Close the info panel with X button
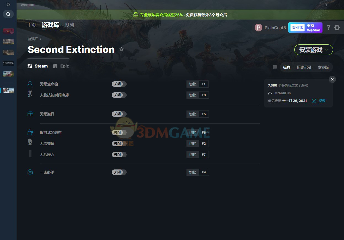Screen dimensions: 344x240 pos(332,79)
